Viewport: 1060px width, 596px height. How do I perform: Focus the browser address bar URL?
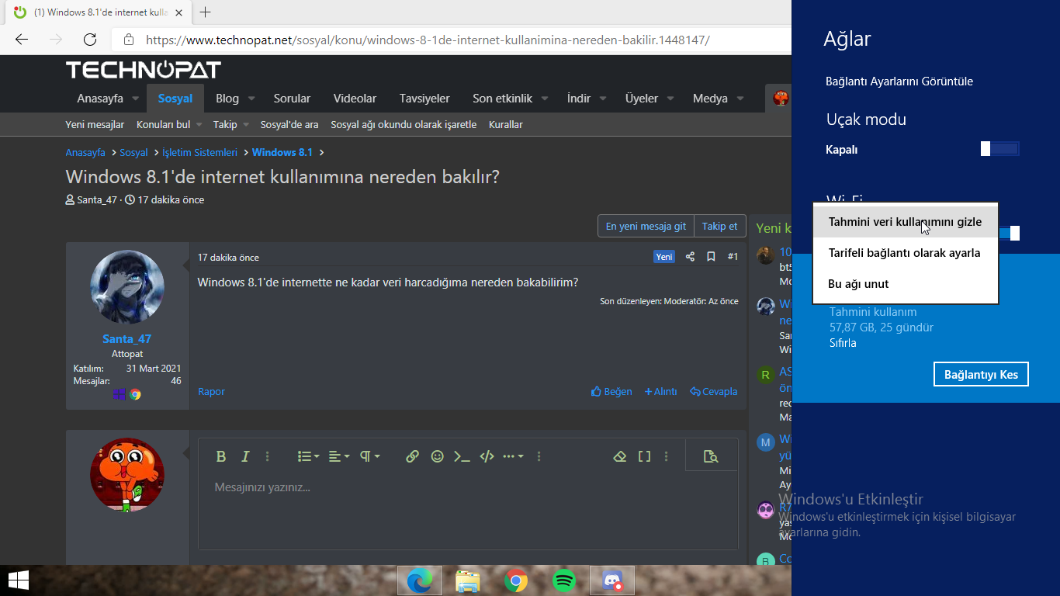(x=428, y=40)
